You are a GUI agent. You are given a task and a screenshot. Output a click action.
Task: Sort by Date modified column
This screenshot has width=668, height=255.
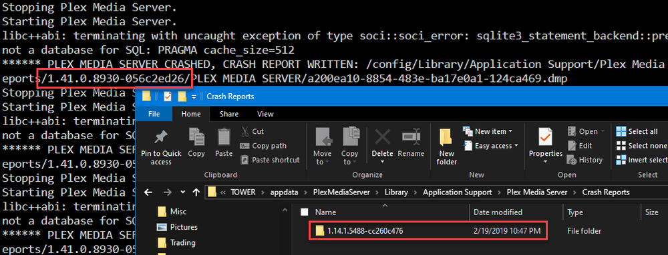498,212
